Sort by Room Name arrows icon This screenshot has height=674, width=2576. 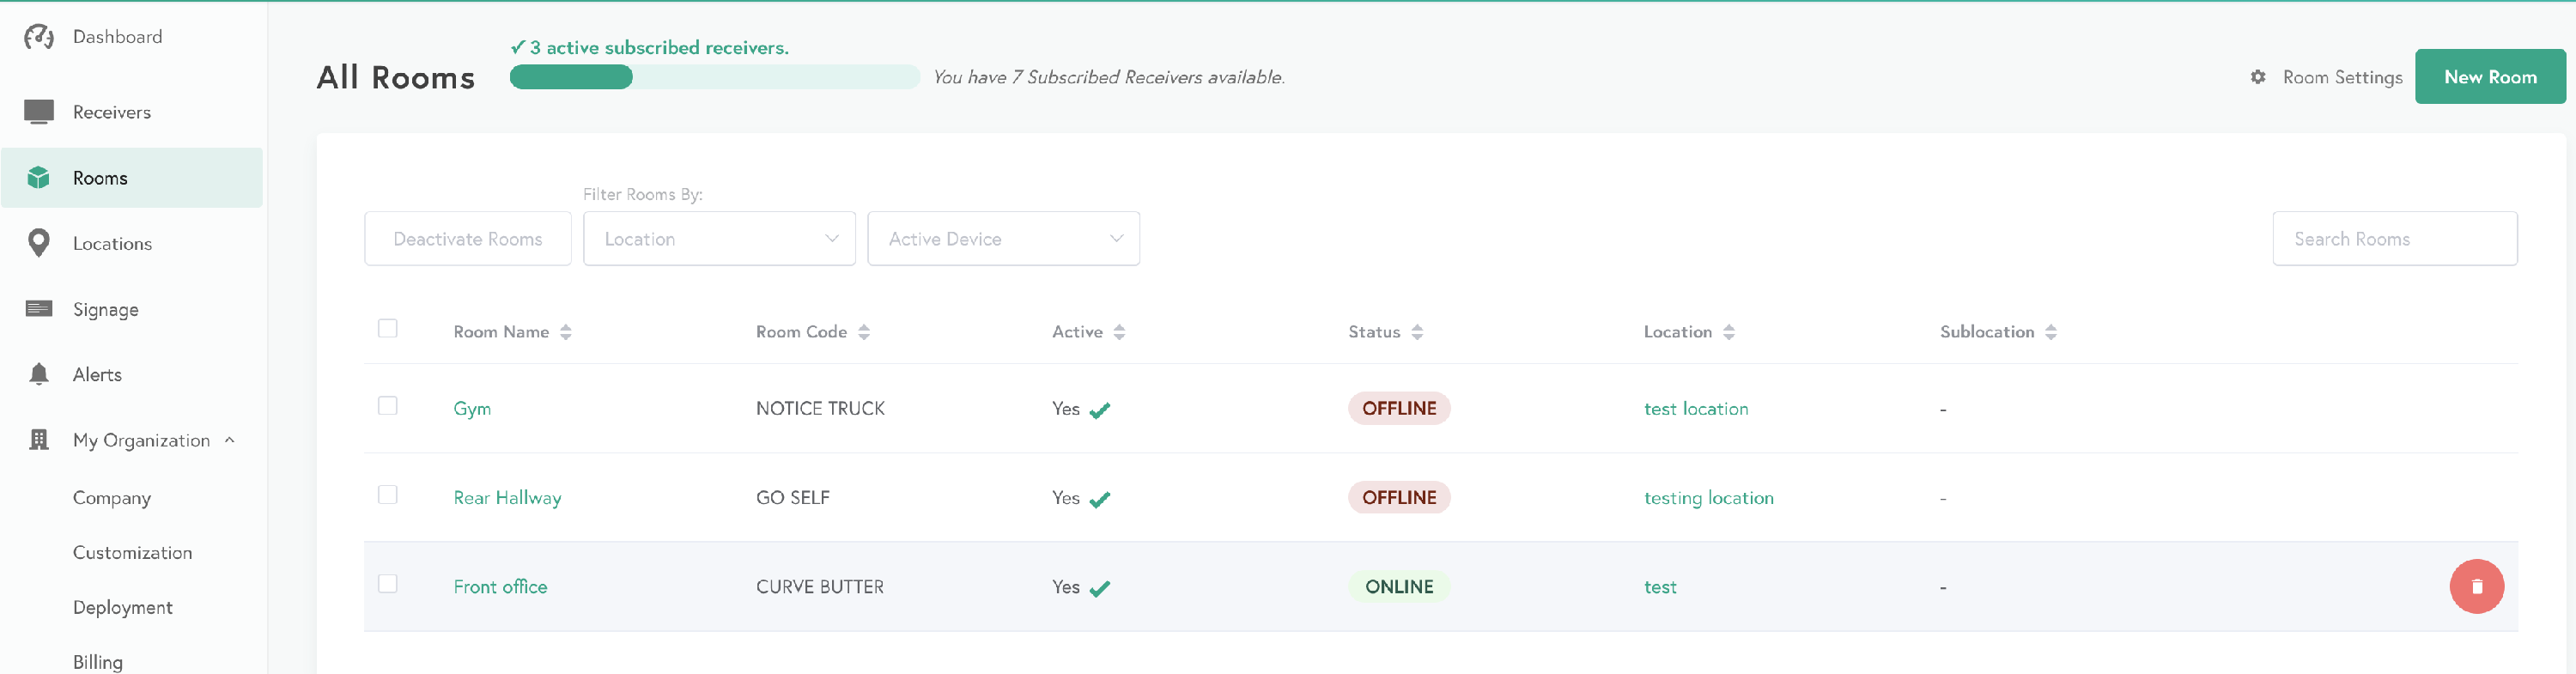point(566,332)
